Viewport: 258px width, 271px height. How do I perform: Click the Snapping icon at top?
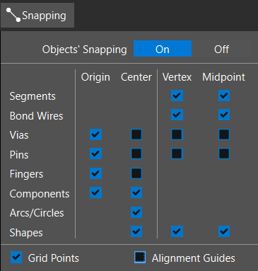pos(13,15)
